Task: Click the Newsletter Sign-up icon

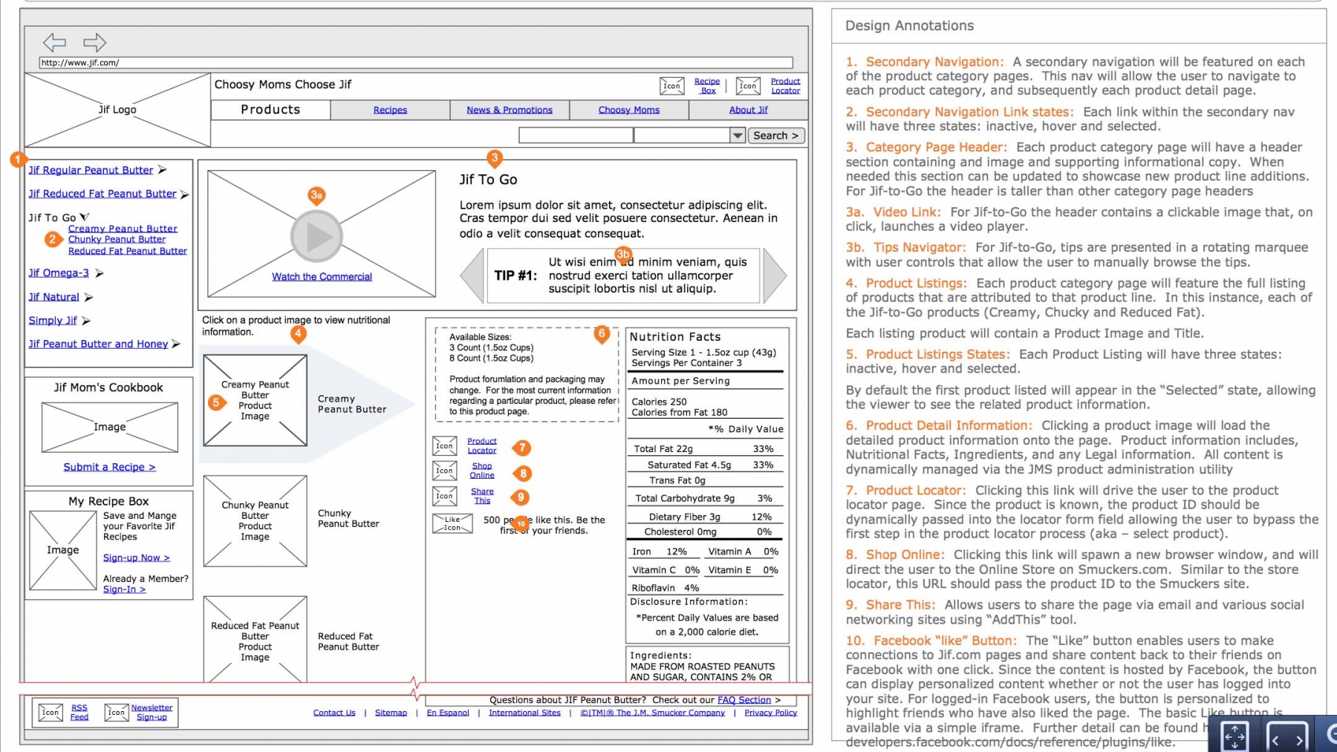Action: [x=116, y=713]
